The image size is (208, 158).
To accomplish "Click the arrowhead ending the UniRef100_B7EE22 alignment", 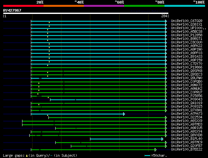I will point(156,150).
